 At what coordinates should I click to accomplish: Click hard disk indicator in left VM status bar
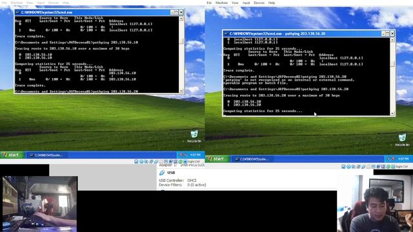point(136,162)
